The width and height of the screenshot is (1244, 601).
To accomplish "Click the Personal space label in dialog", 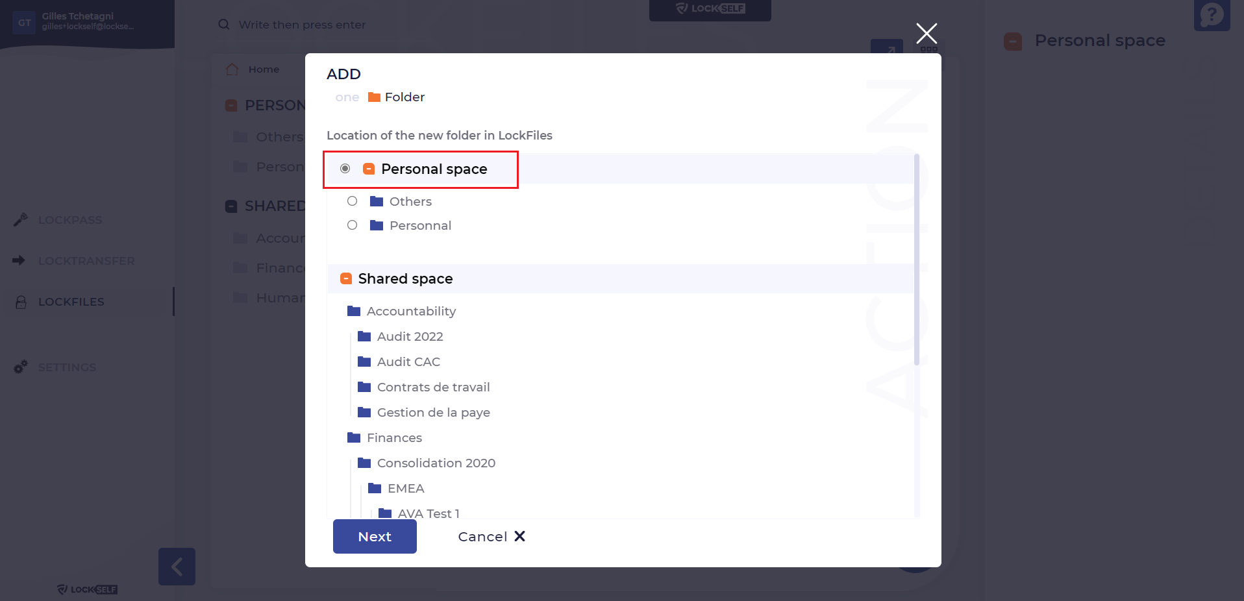I will click(x=434, y=169).
